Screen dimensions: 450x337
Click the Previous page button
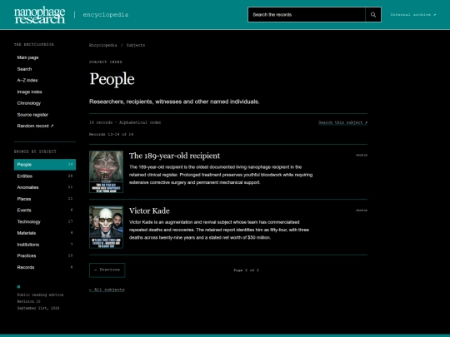tap(107, 270)
